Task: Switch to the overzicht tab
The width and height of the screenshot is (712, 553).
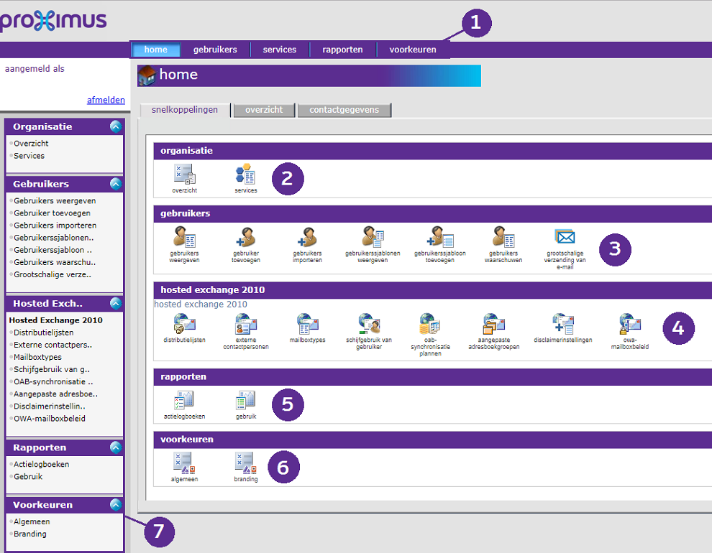Action: tap(264, 110)
